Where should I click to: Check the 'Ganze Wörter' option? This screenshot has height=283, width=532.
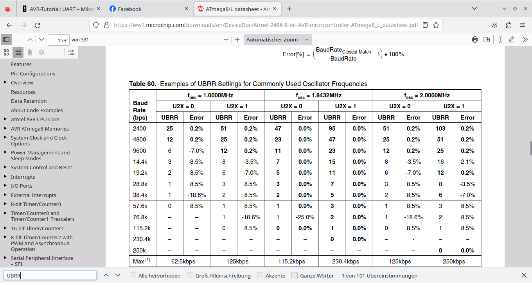(295, 276)
